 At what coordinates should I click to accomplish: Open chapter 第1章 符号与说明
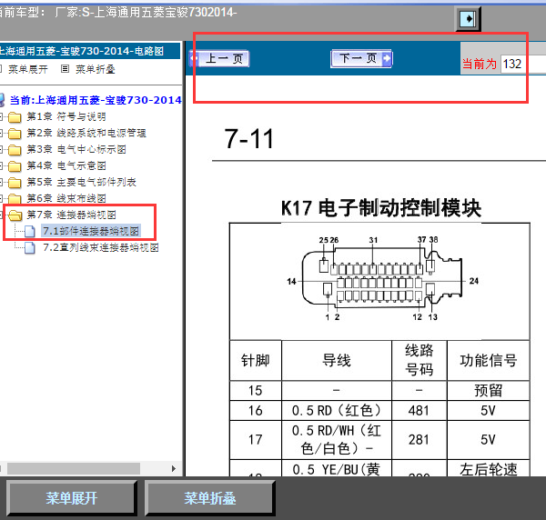tap(66, 116)
